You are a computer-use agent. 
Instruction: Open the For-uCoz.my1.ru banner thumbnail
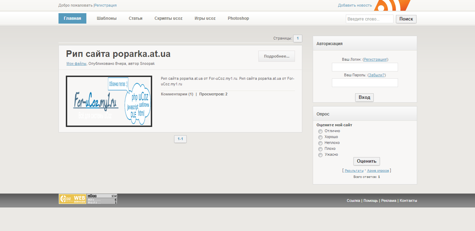click(109, 101)
